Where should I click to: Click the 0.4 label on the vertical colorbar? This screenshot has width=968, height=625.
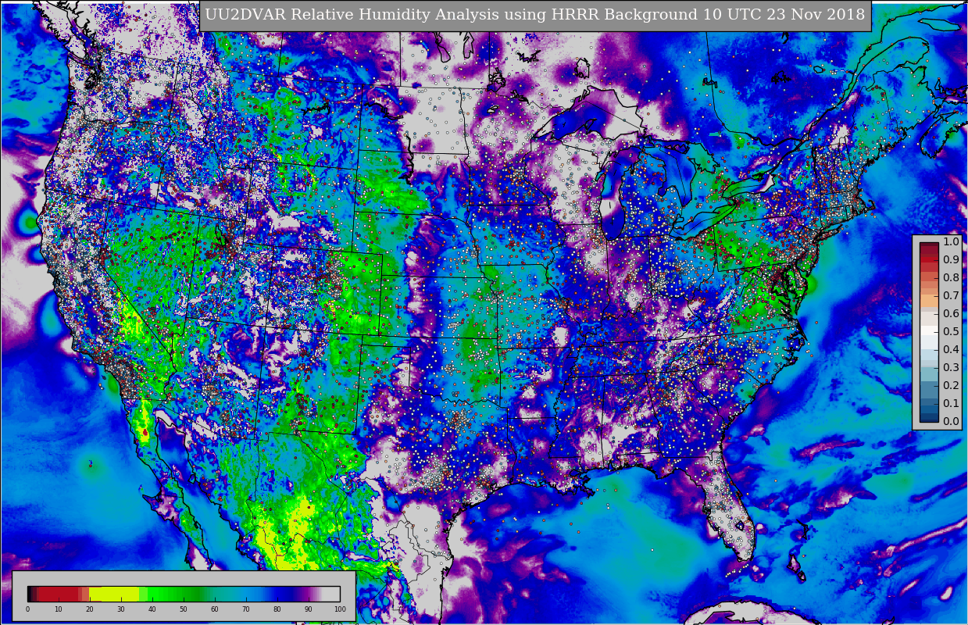(951, 350)
